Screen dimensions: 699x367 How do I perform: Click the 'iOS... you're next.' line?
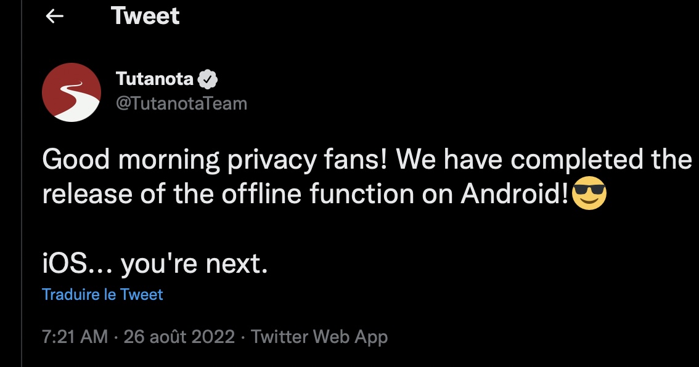pyautogui.click(x=155, y=263)
